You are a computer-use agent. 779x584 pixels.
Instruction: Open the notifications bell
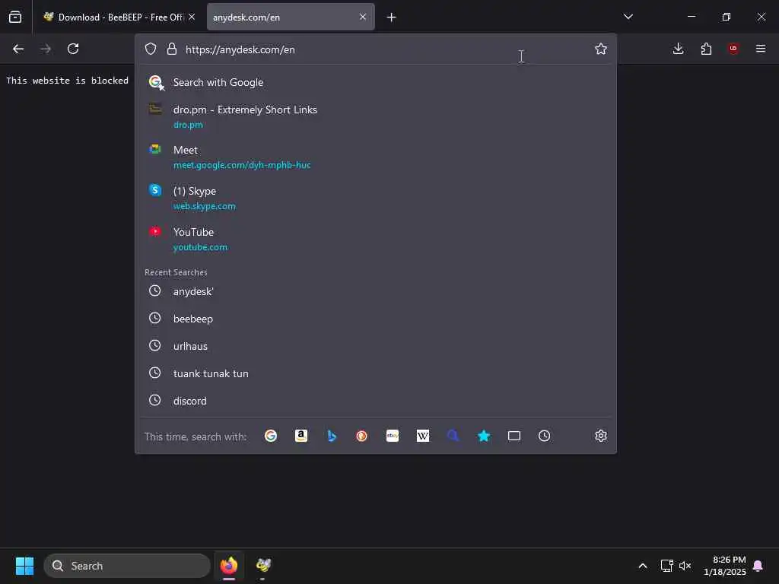coord(758,566)
